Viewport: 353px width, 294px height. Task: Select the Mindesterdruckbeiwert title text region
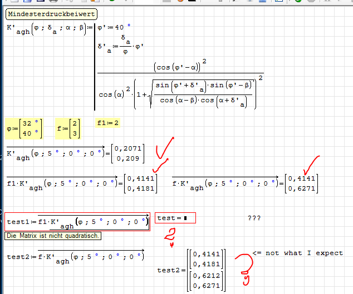click(x=51, y=14)
